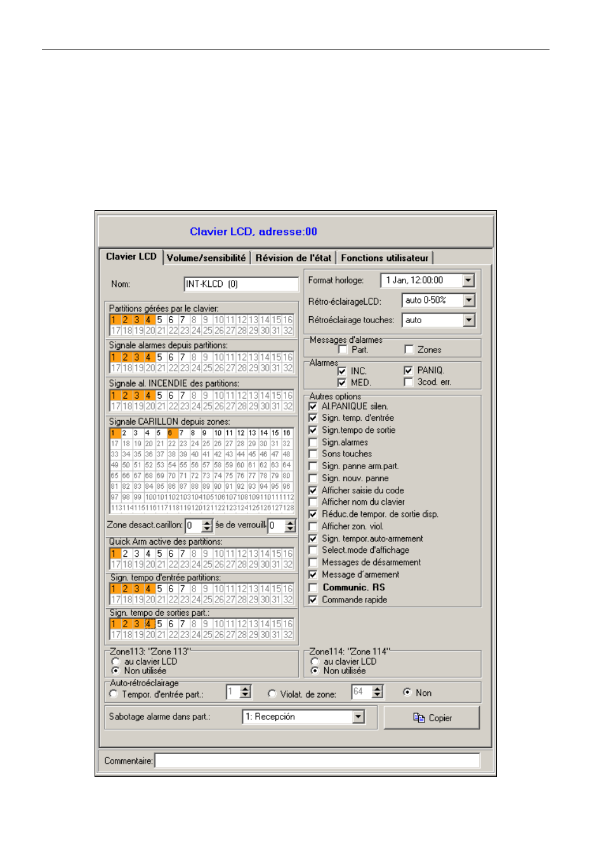Toggle partition 1 in Quick Arm active grid
606x857 pixels.
114,554
